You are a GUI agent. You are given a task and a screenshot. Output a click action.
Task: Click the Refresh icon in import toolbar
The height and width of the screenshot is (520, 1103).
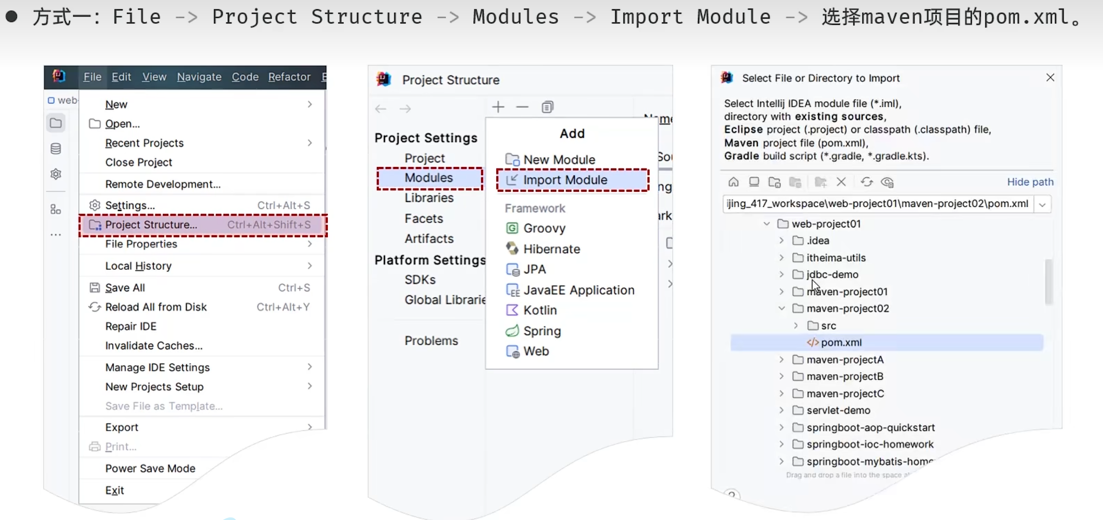coord(866,182)
